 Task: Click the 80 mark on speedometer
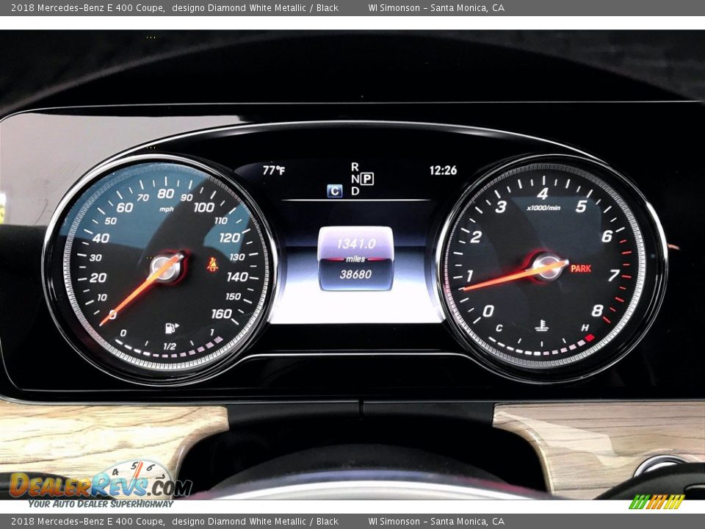coord(165,193)
